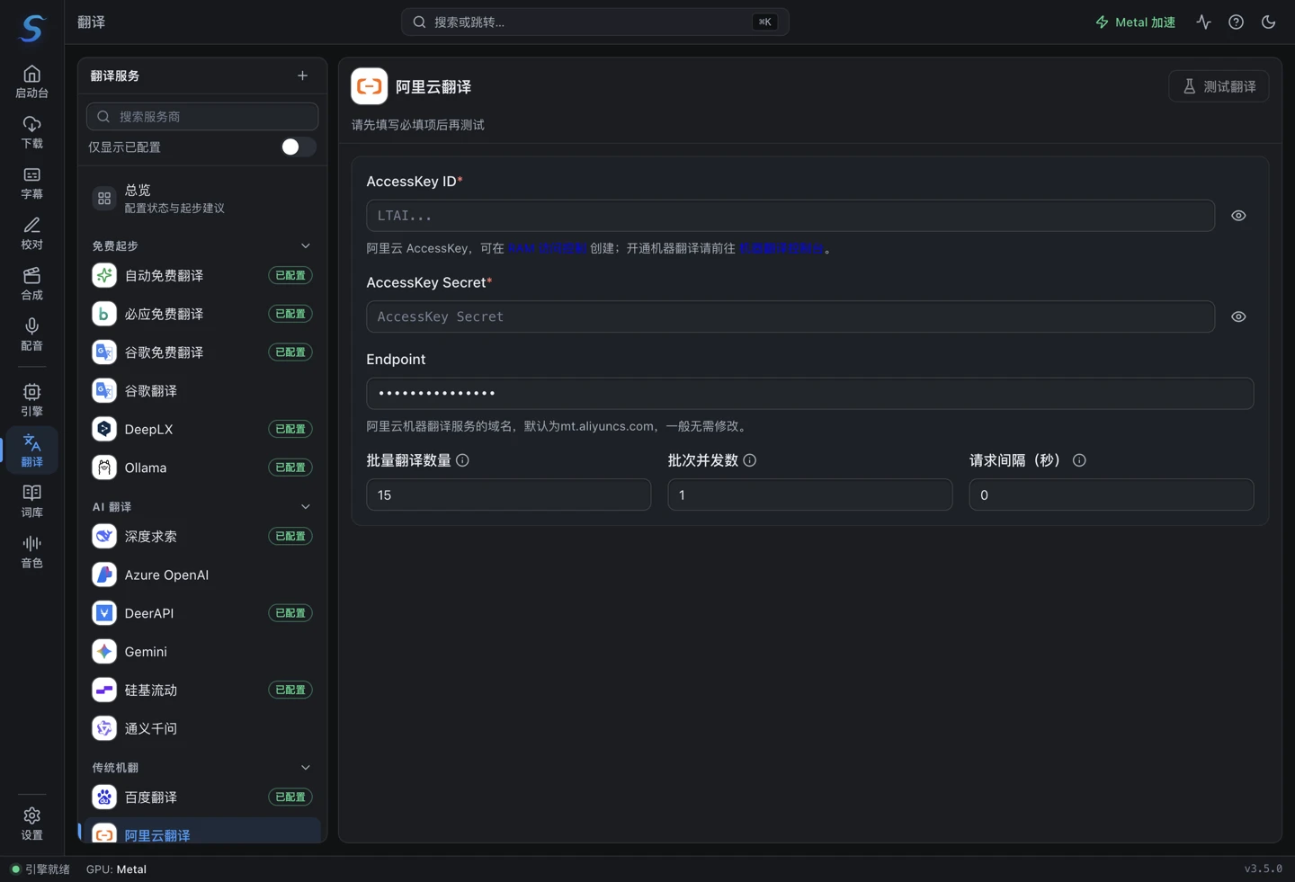Focus the 搜索服务商 search field

[202, 116]
